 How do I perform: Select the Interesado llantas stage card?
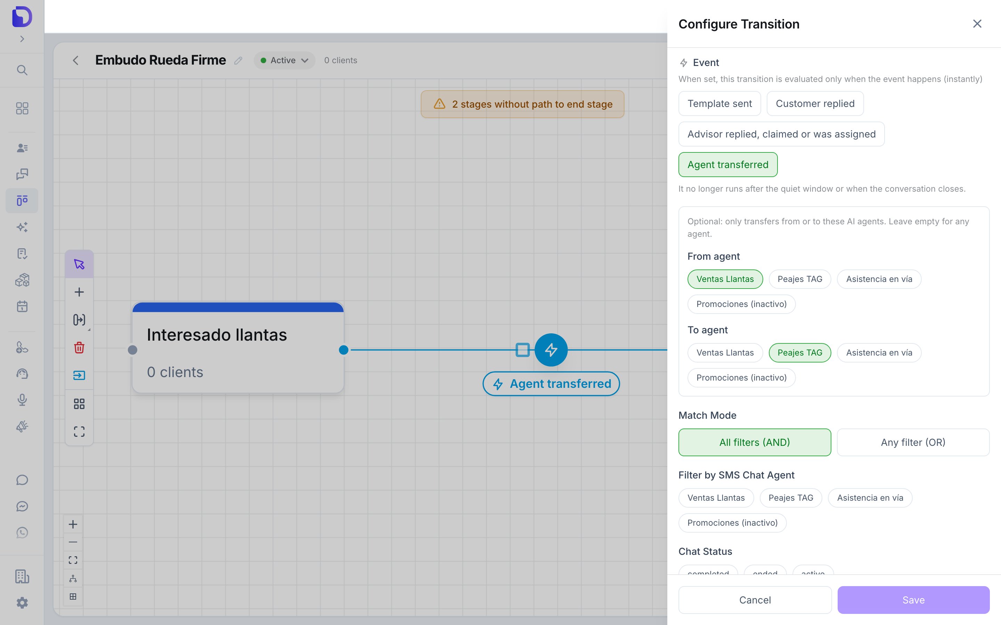238,348
